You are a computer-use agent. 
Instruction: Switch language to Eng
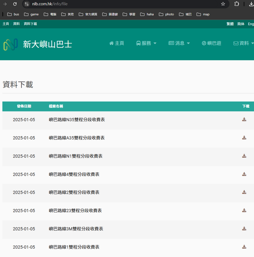[x=251, y=24]
